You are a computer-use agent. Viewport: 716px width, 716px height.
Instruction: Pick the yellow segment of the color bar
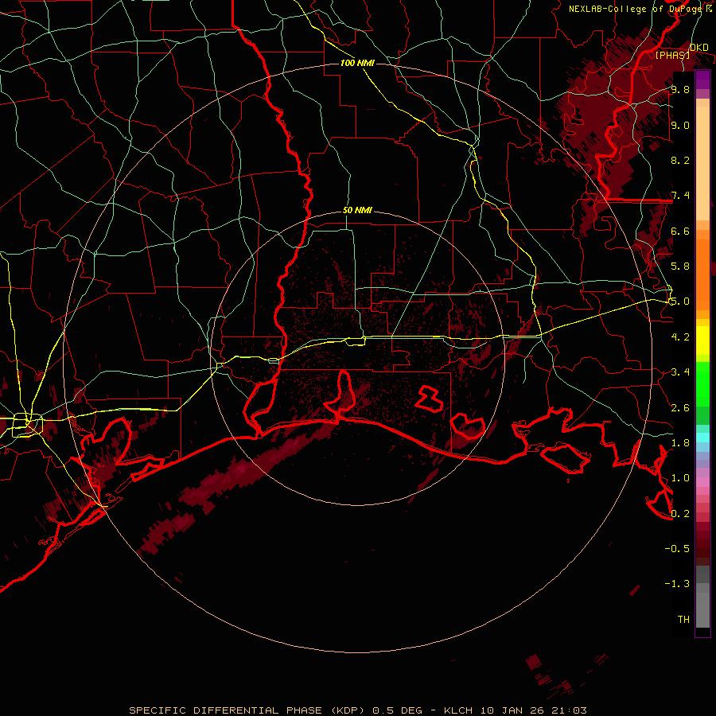[702, 340]
